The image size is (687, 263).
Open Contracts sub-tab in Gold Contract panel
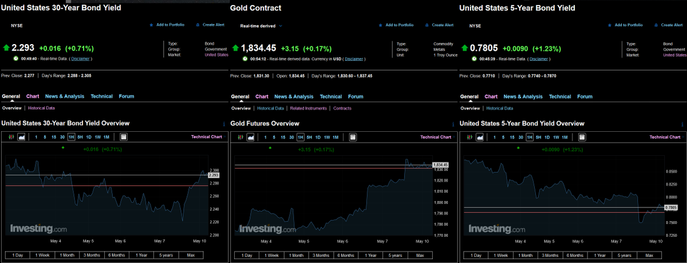342,108
